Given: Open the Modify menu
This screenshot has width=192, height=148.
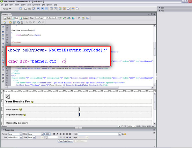Looking at the screenshot, I should click(23, 5).
